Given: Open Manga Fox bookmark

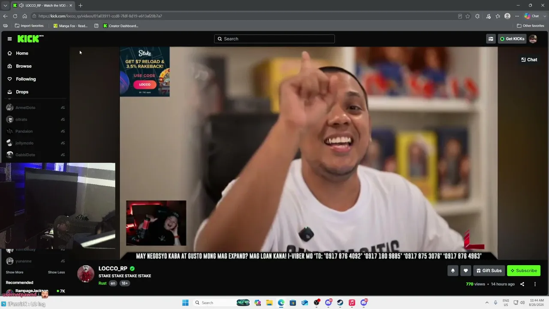Looking at the screenshot, I should click(x=70, y=26).
